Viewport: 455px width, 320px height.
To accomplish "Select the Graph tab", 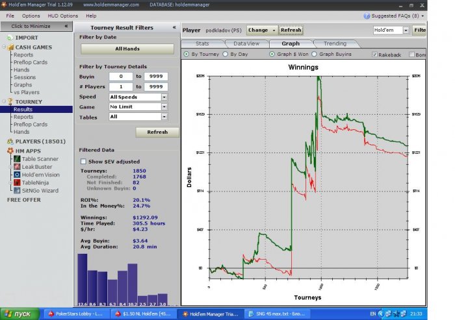I will click(291, 43).
